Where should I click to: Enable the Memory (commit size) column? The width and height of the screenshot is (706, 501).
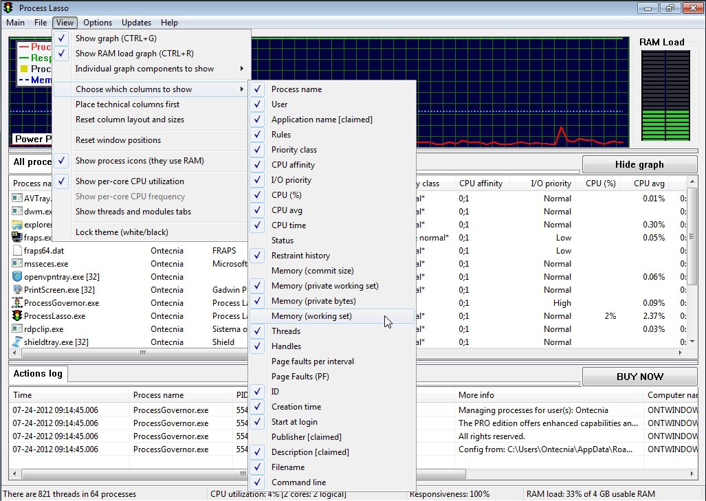click(x=331, y=271)
